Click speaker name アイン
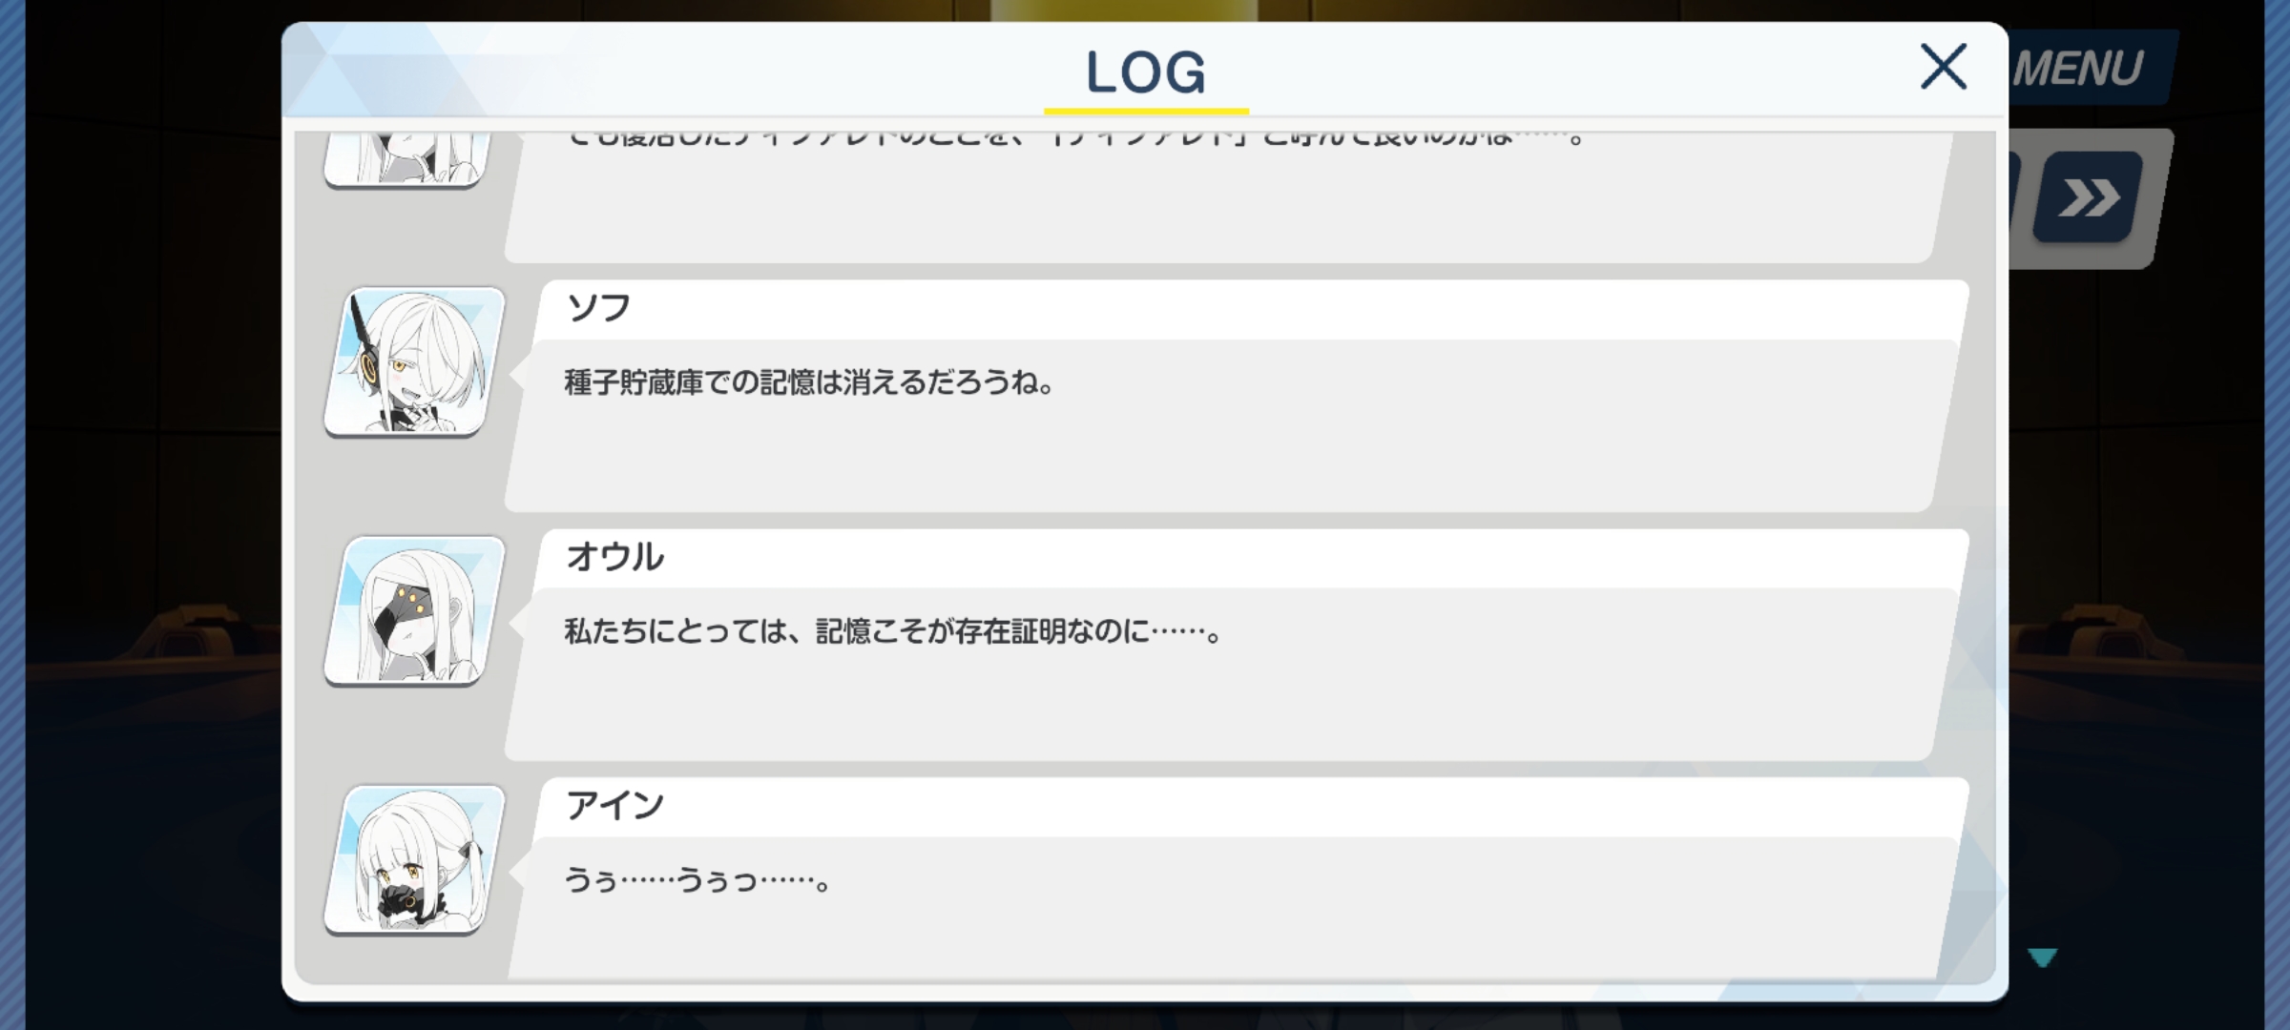2290x1030 pixels. point(614,806)
